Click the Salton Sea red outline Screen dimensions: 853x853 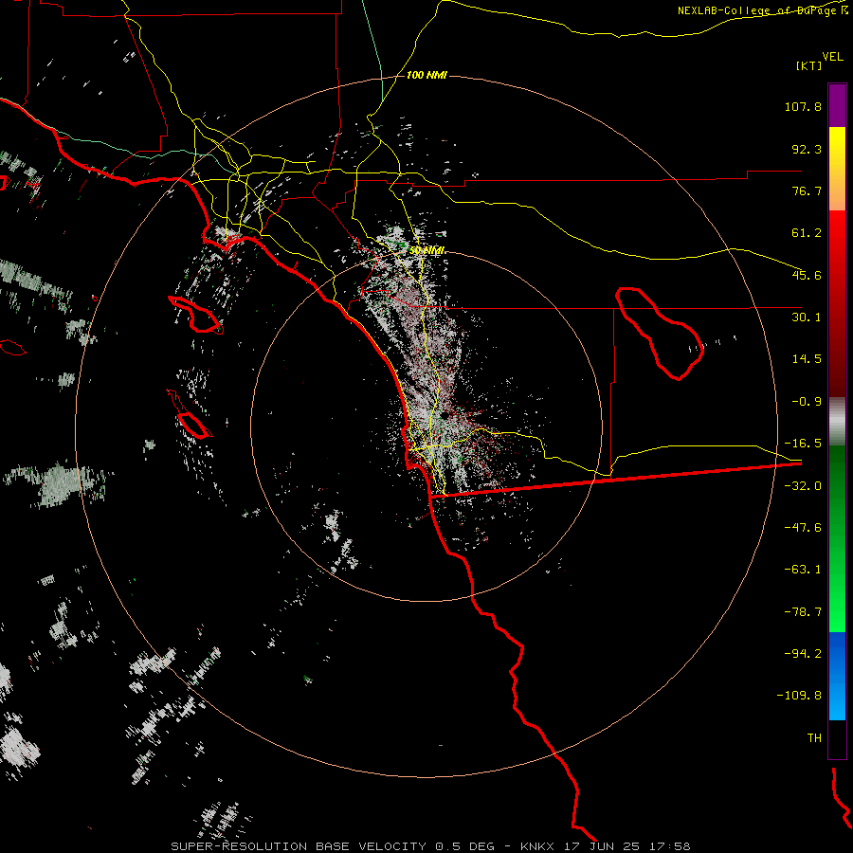point(660,333)
